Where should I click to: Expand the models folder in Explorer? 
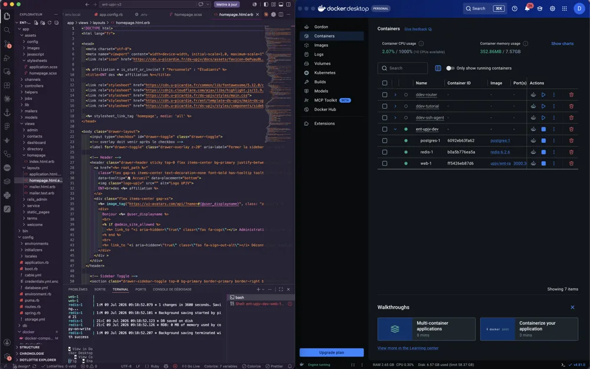(31, 117)
